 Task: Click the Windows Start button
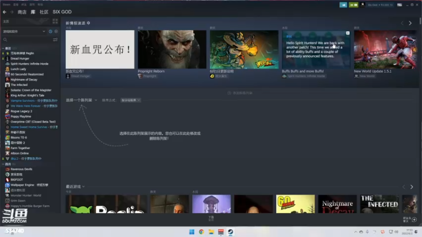coord(191,232)
